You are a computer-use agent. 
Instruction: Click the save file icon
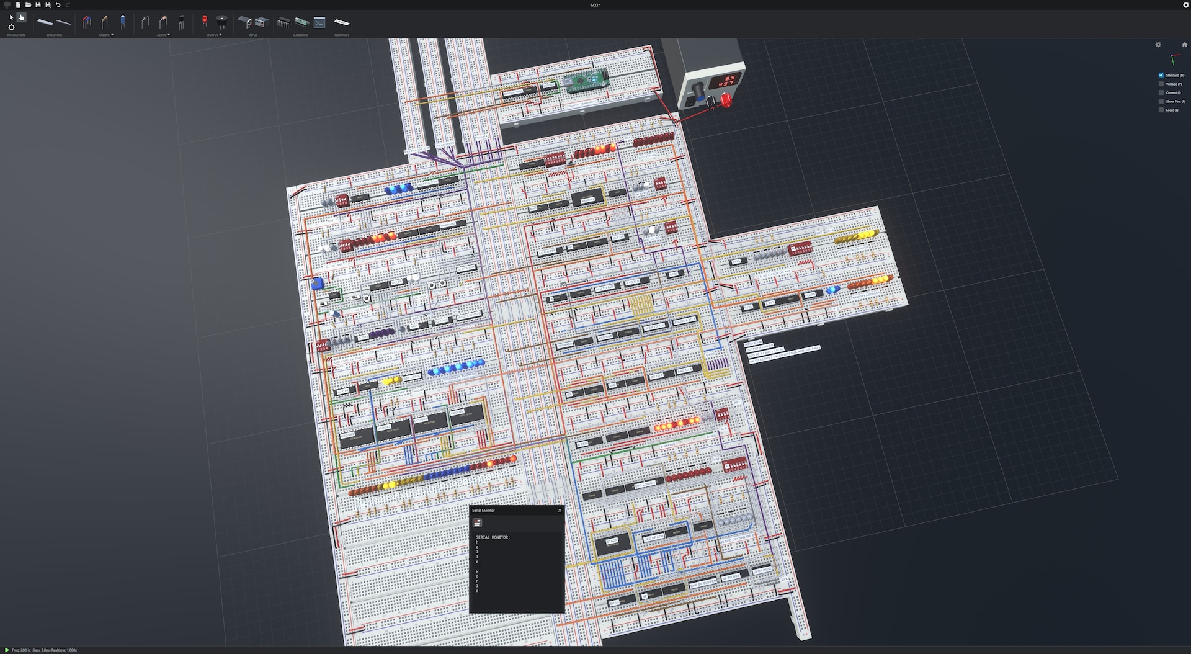(x=38, y=5)
